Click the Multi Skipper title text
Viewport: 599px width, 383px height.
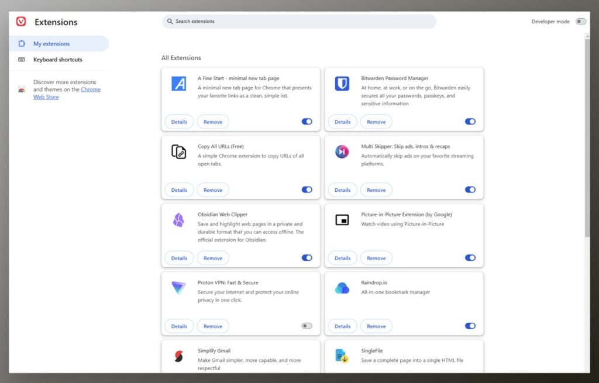(405, 146)
